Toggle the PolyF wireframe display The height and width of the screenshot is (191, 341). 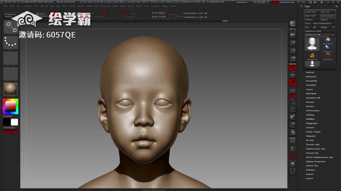pos(292,140)
